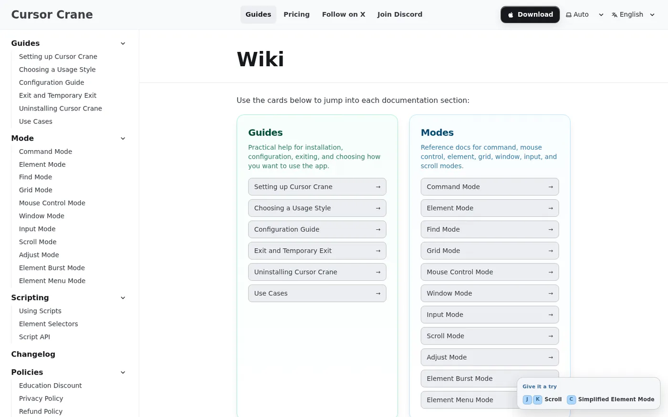This screenshot has width=668, height=417.
Task: Collapse the Policies section chevron in sidebar
Action: 123,372
